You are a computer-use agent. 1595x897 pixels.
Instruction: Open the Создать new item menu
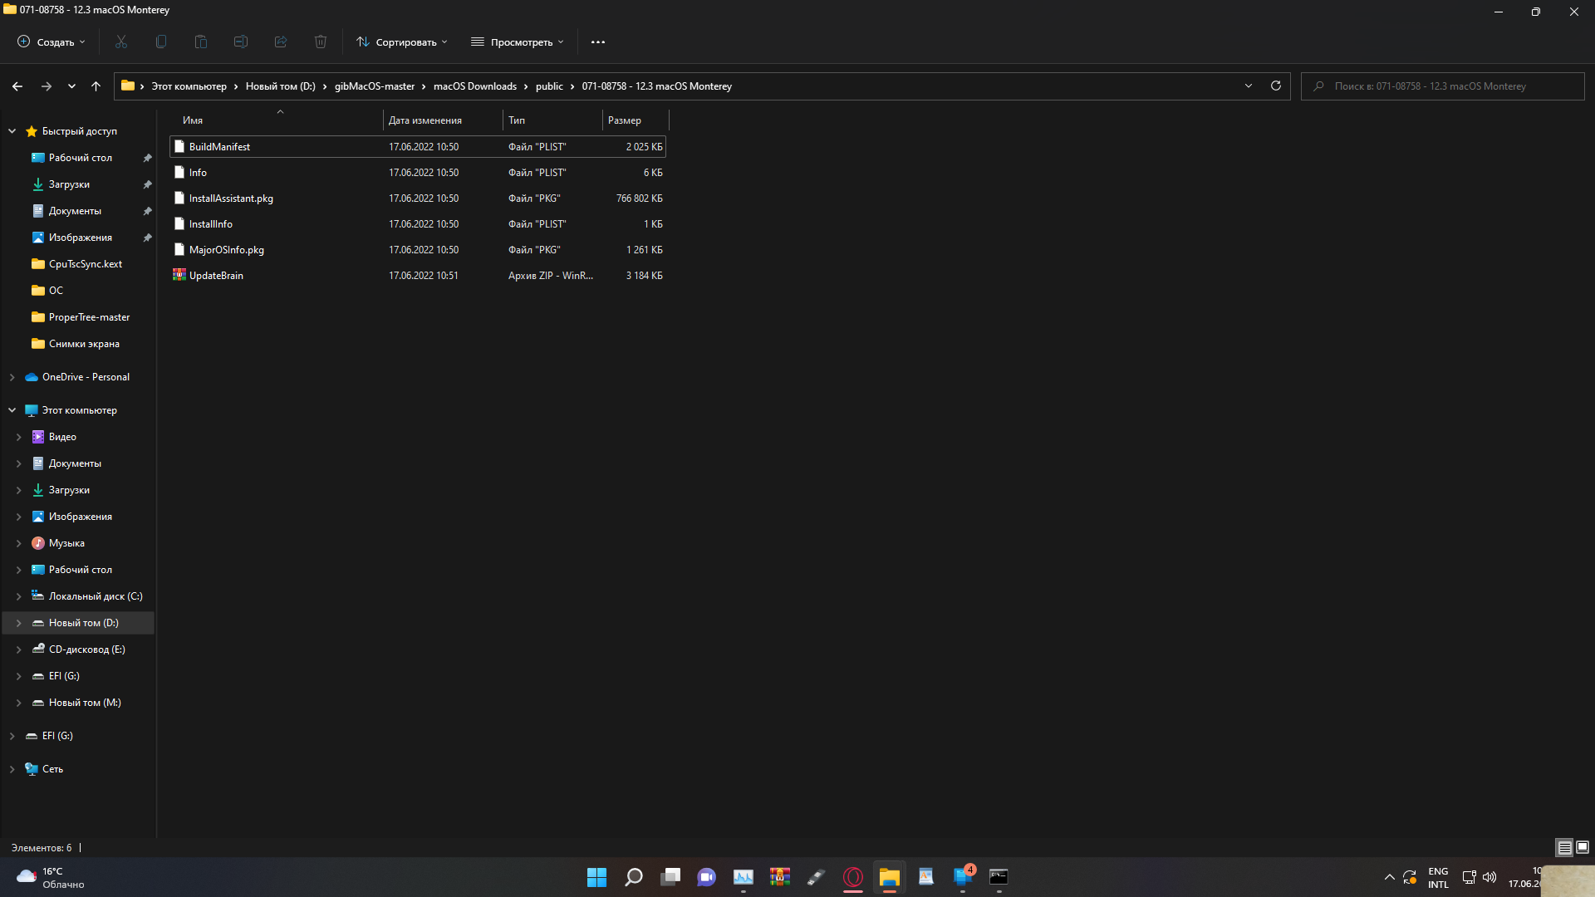52,42
